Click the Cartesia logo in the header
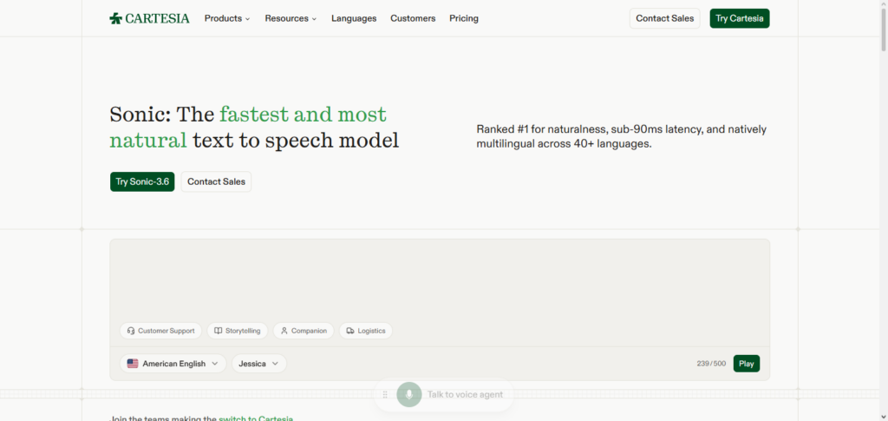888x421 pixels. pyautogui.click(x=149, y=18)
